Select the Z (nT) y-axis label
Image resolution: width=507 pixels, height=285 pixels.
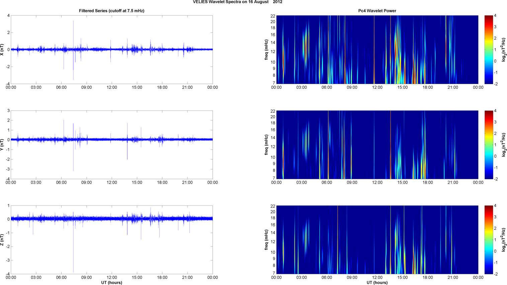point(2,240)
